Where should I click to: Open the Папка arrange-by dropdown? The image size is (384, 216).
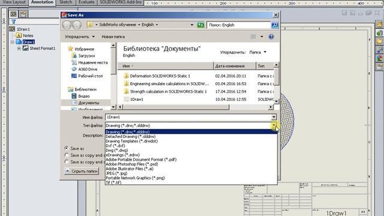pyautogui.click(x=257, y=52)
